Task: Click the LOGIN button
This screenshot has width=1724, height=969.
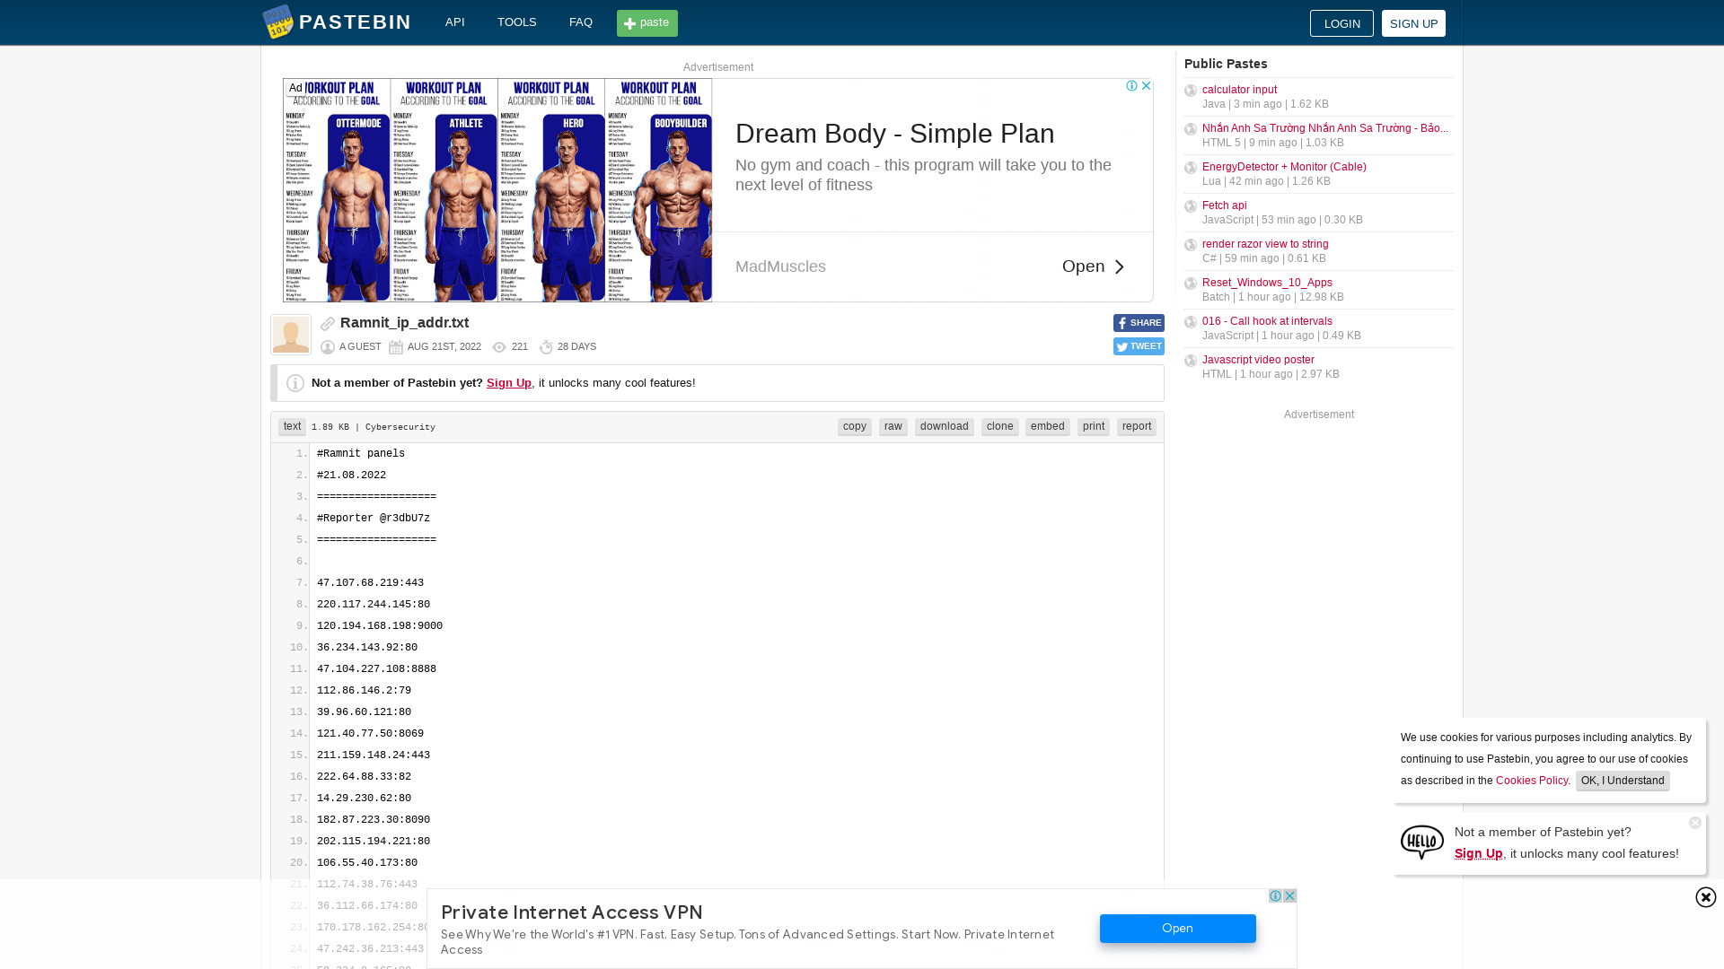Action: click(x=1341, y=23)
